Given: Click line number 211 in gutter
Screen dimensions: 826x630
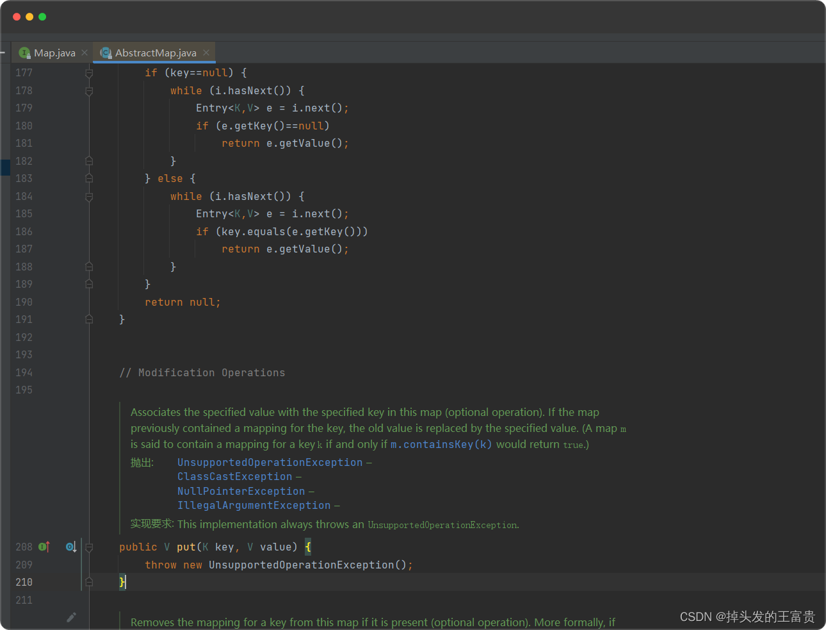Looking at the screenshot, I should click(x=24, y=600).
